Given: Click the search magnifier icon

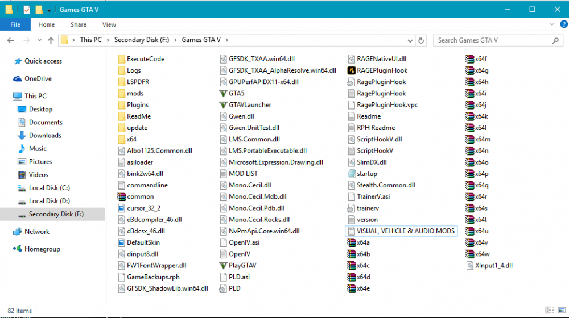Looking at the screenshot, I should click(x=555, y=40).
